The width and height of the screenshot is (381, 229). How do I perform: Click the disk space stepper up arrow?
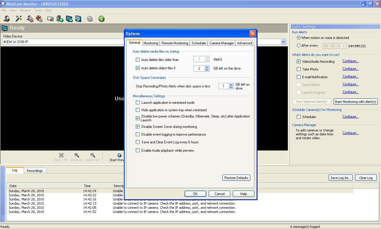(231, 84)
